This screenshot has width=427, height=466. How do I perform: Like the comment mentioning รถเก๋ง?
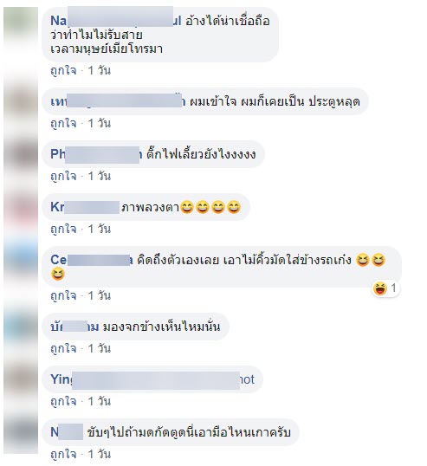pyautogui.click(x=63, y=295)
